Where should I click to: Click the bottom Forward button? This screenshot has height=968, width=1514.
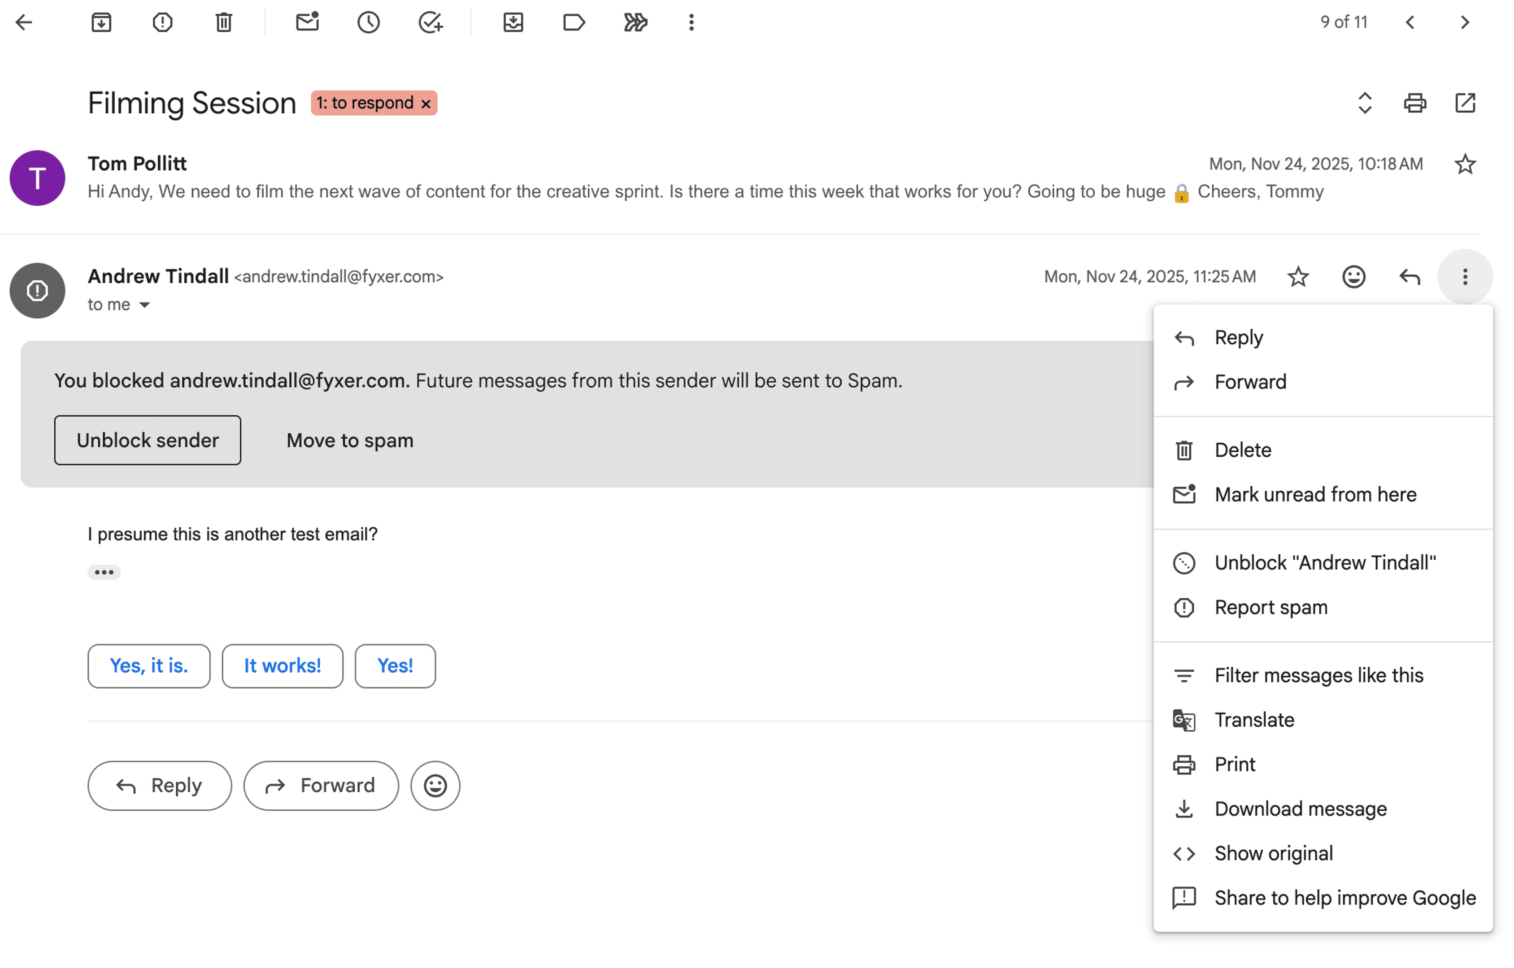click(321, 786)
